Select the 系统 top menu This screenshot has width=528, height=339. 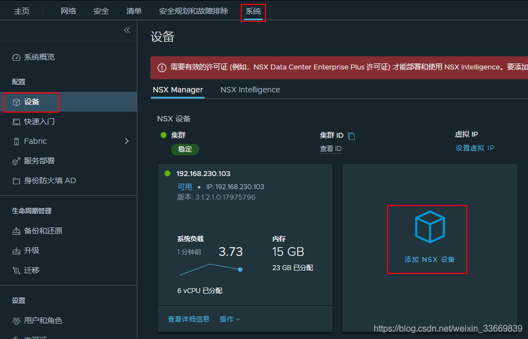tap(253, 11)
